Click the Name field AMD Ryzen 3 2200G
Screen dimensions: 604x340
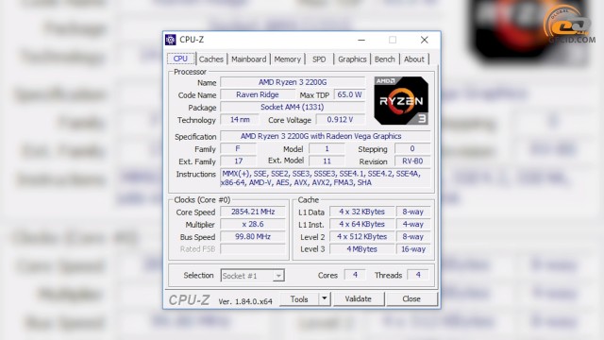(293, 82)
